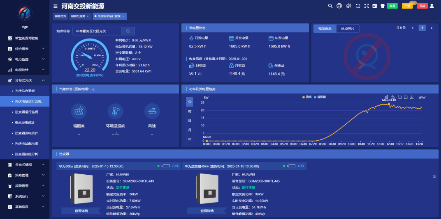This screenshot has width=441, height=219.
Task: Toggle the 辐照度 legend series
Action: (x=320, y=97)
